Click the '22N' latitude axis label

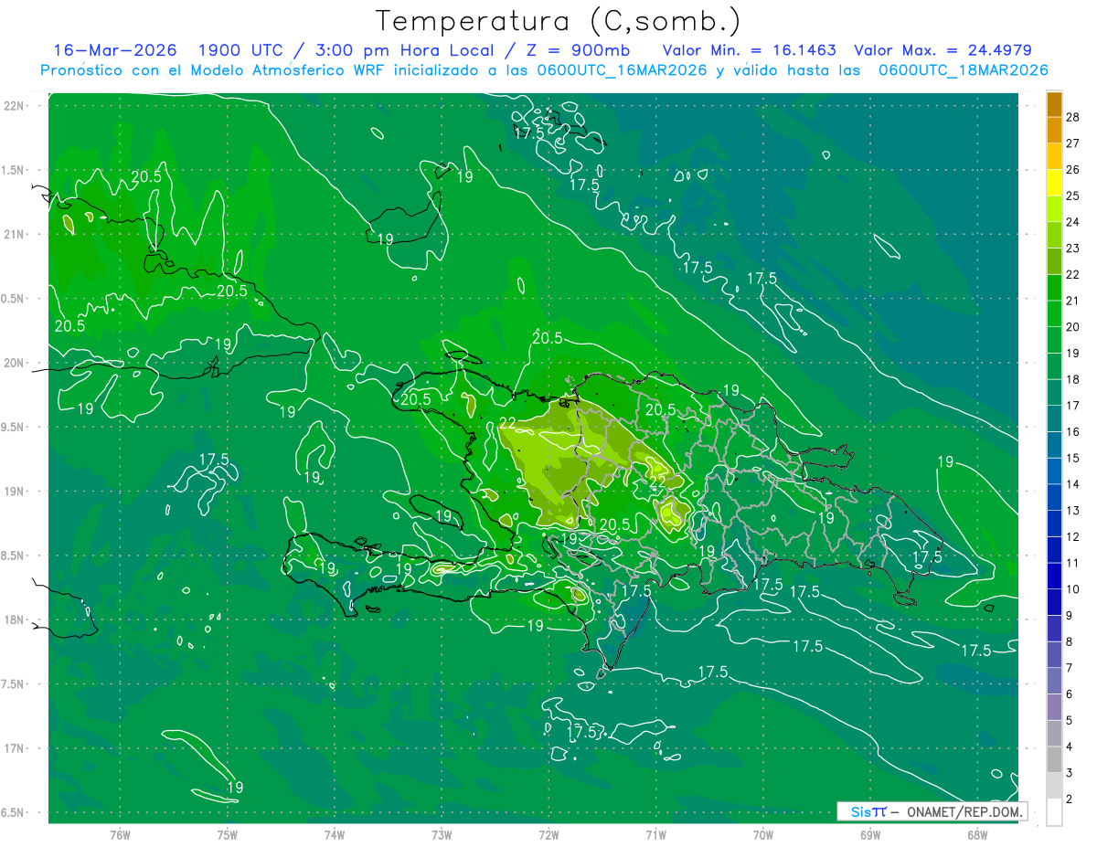pyautogui.click(x=15, y=105)
